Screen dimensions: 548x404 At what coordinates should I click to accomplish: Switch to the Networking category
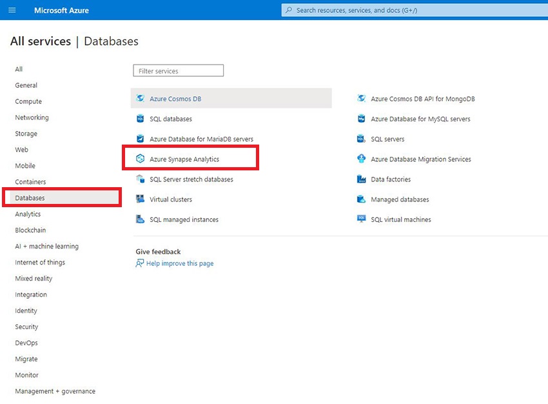pyautogui.click(x=32, y=117)
